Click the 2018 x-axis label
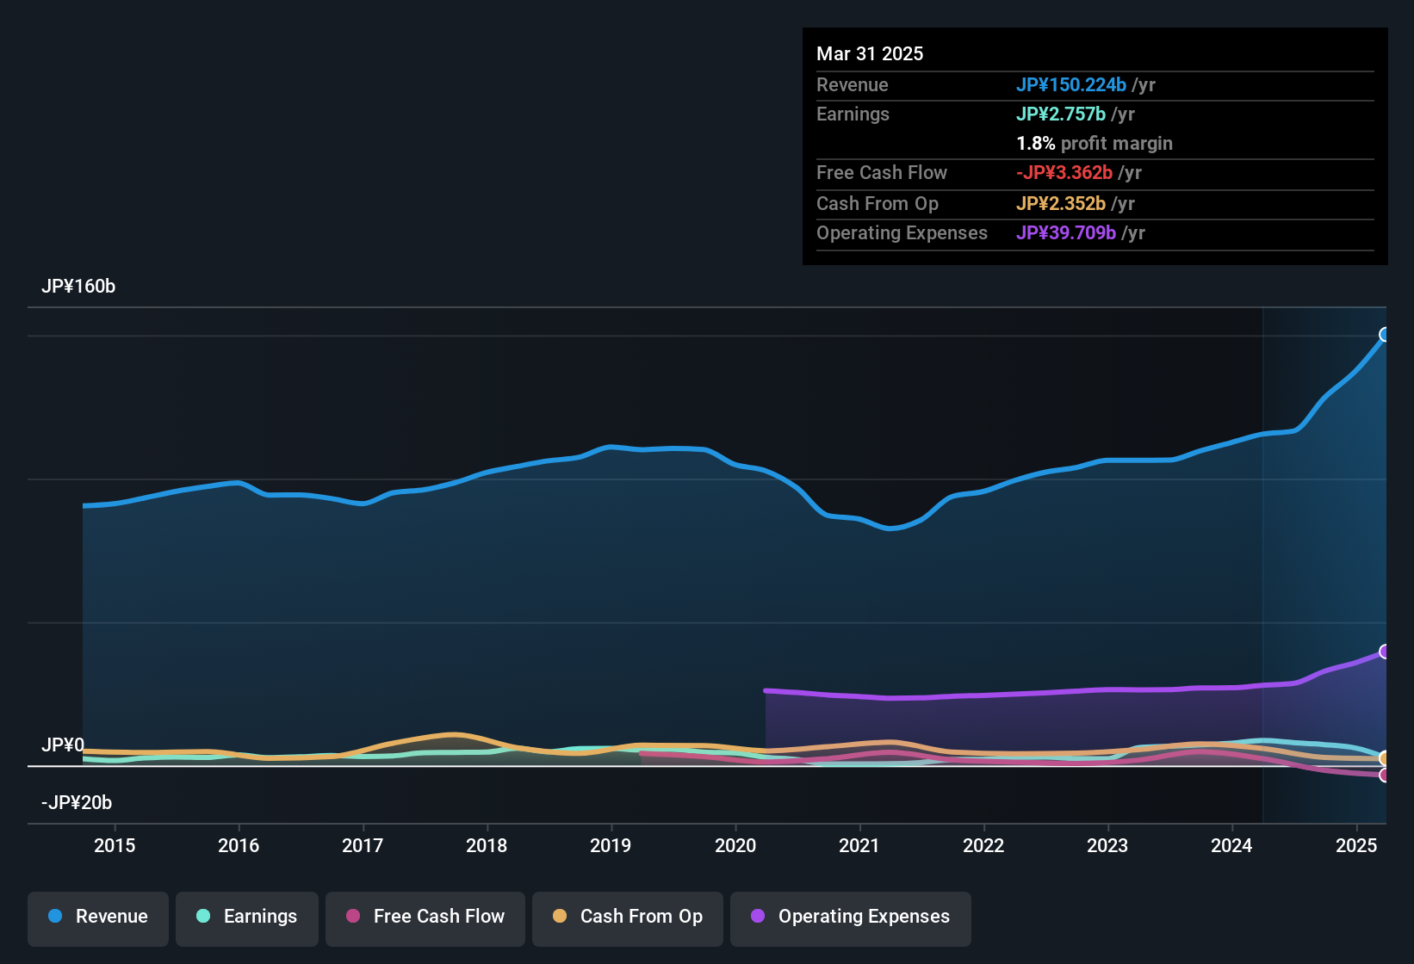The height and width of the screenshot is (964, 1414). click(x=487, y=845)
